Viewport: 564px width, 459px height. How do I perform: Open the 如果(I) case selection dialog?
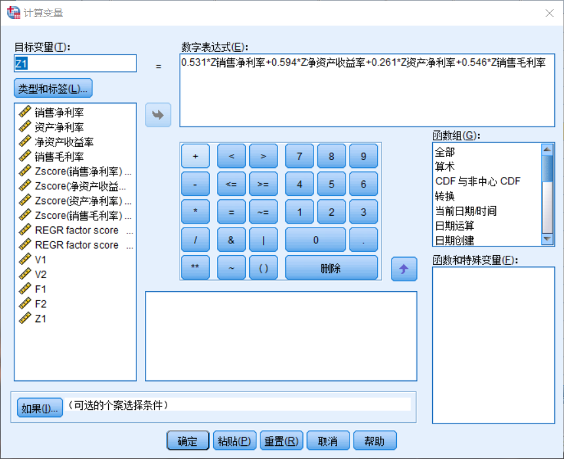(39, 407)
